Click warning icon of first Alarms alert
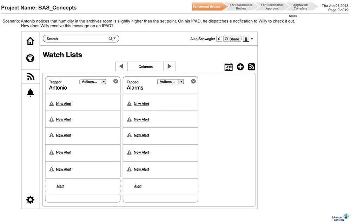This screenshot has width=351, height=223. 129,104
